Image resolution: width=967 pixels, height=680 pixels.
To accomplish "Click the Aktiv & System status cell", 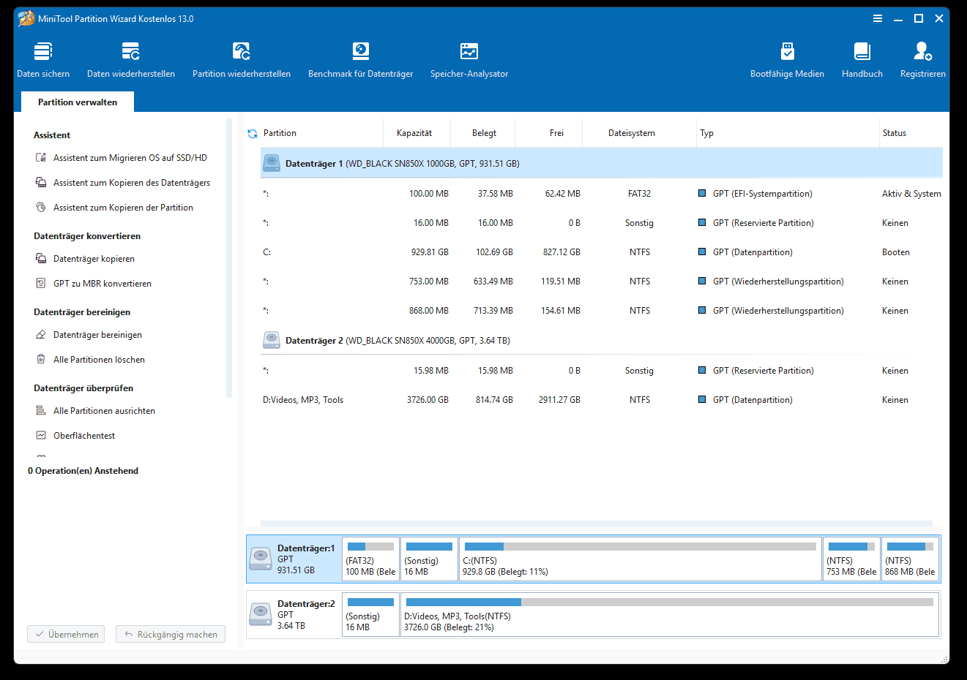I will click(911, 194).
